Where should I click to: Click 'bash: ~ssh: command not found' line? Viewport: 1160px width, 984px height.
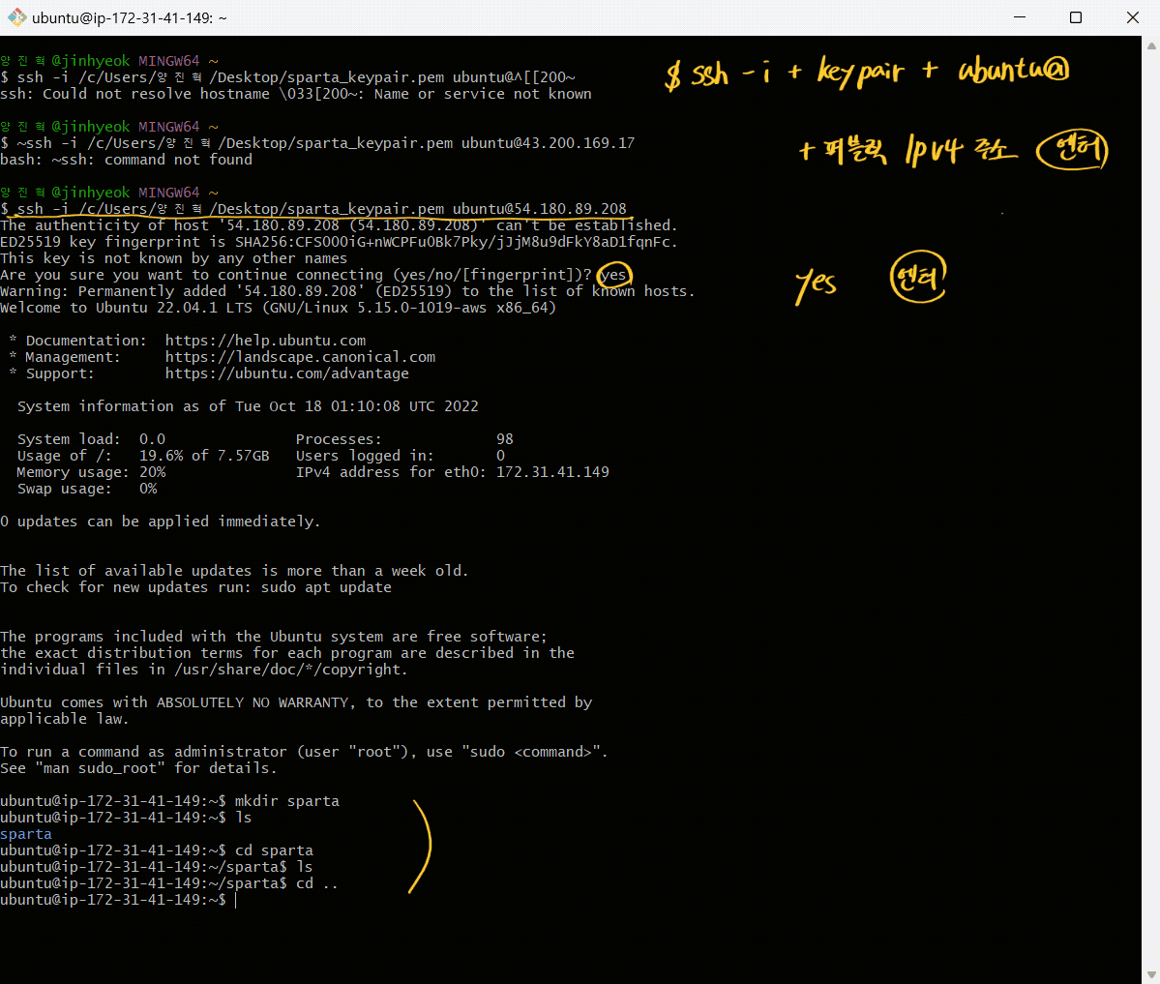pyautogui.click(x=127, y=160)
